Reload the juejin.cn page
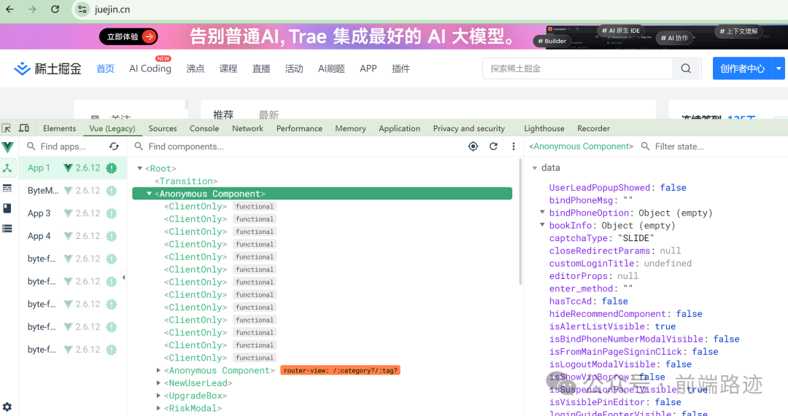The height and width of the screenshot is (416, 788). coord(55,9)
